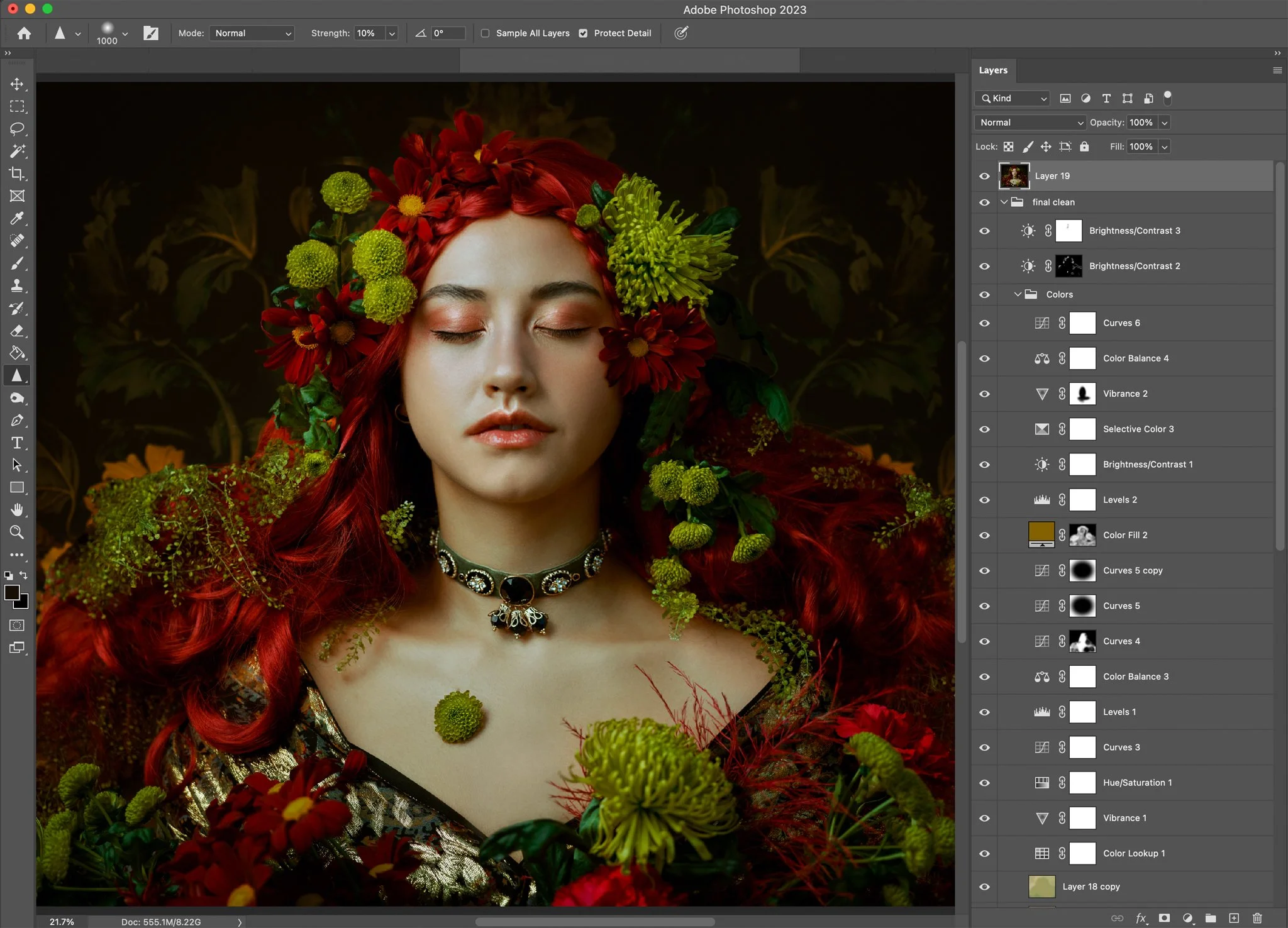Select the Clone Stamp tool
The image size is (1288, 928).
tap(17, 286)
